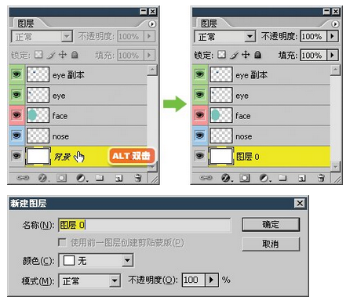Toggle nose layer visibility in left panel
Image resolution: width=357 pixels, height=304 pixels.
pos(16,136)
